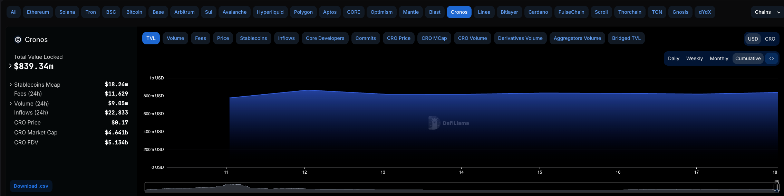Viewport: 784px width, 196px height.
Task: Toggle the CRO MCap metric
Action: (434, 38)
